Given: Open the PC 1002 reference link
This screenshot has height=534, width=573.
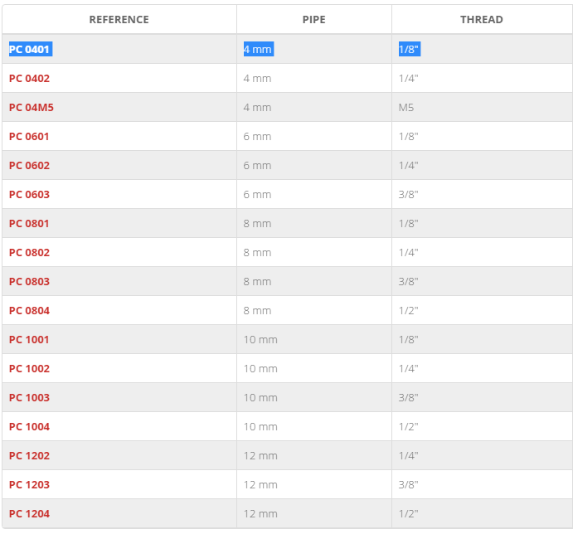Looking at the screenshot, I should (x=29, y=368).
